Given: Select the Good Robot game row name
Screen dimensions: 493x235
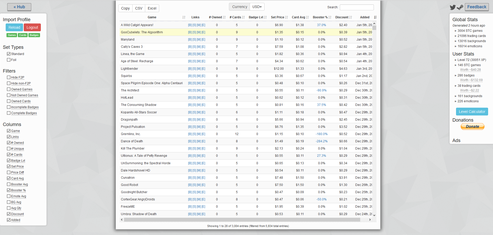Looking at the screenshot, I should click(129, 185).
